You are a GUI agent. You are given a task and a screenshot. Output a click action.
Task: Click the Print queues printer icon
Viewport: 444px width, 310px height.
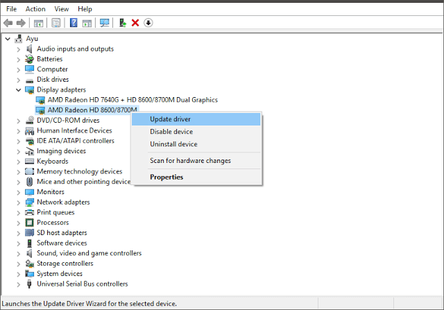click(x=29, y=212)
